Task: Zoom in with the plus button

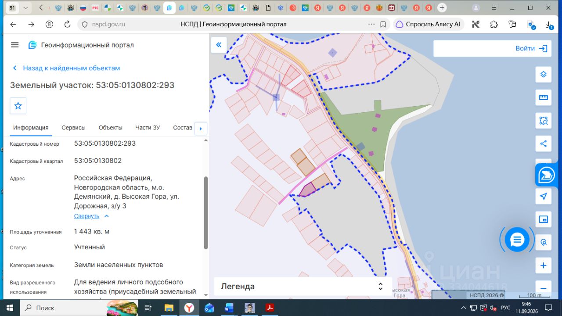Action: coord(543,266)
